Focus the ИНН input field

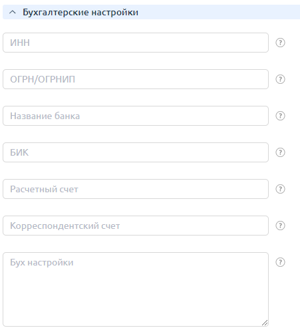point(136,43)
